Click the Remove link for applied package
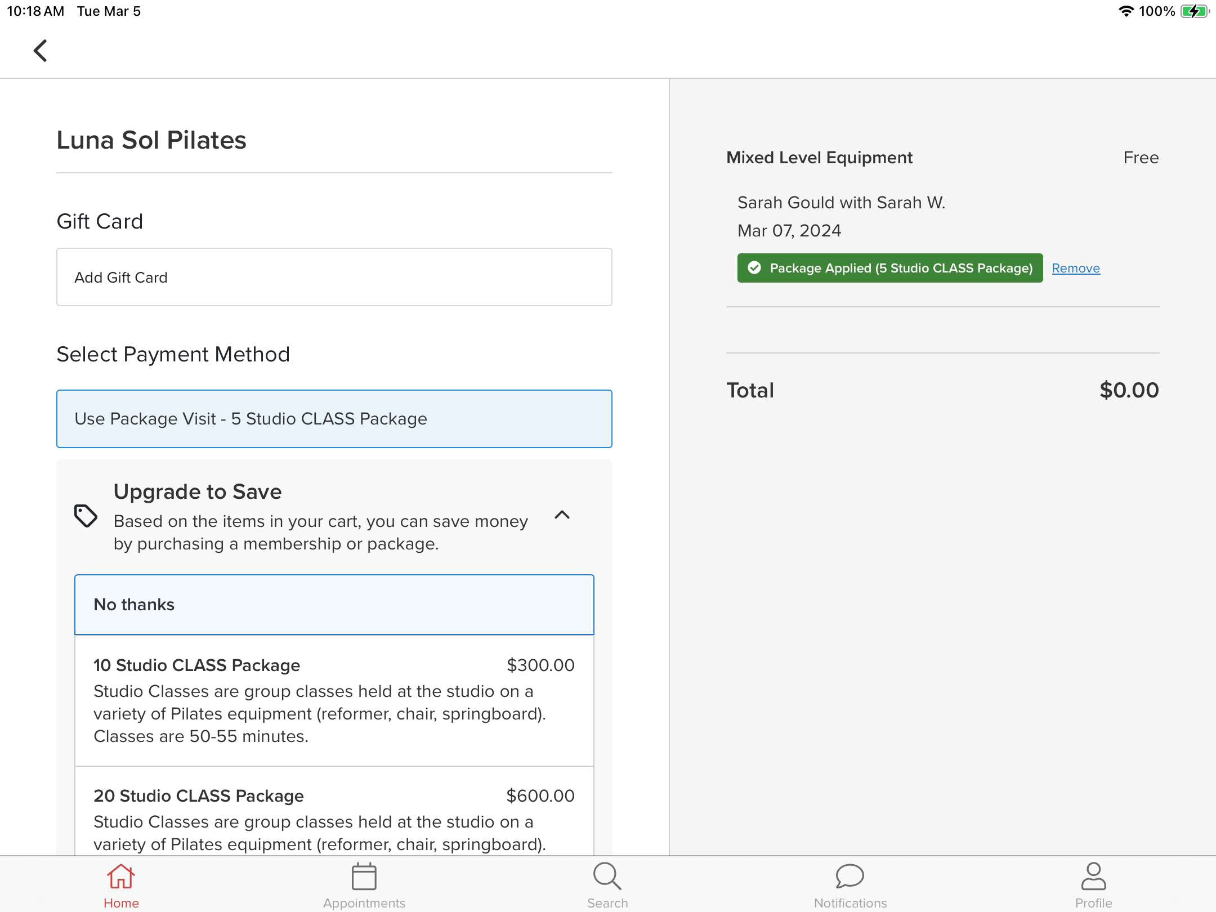1216x912 pixels. pyautogui.click(x=1075, y=269)
